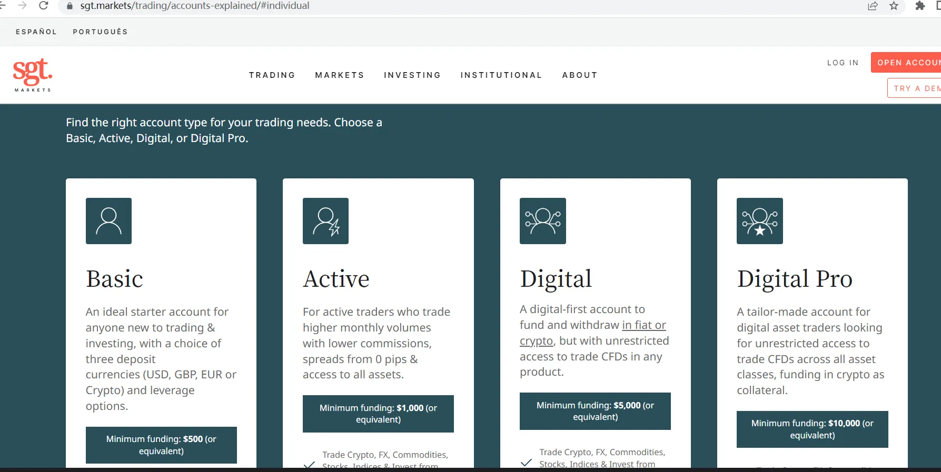Image resolution: width=941 pixels, height=472 pixels.
Task: Click the Digital card checkmark feature icon
Action: pyautogui.click(x=526, y=463)
